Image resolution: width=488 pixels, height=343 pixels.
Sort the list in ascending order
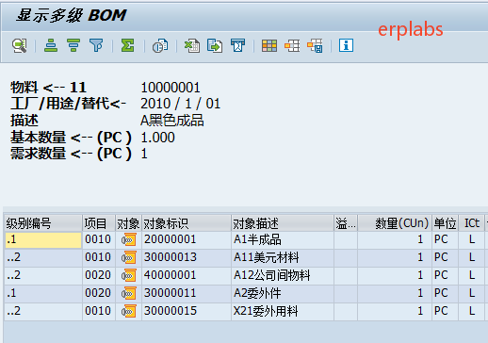(x=51, y=46)
